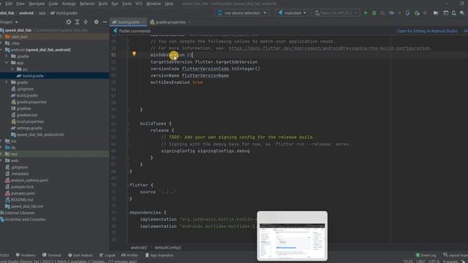Open the Nexus emulator device dropdown

(x=336, y=13)
